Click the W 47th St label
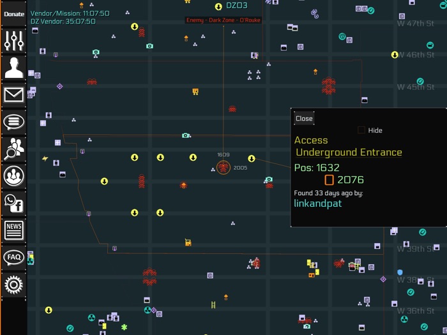The image size is (447, 335). point(416,24)
